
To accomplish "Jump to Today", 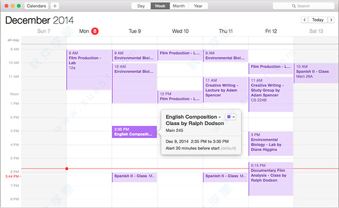I will coord(318,20).
